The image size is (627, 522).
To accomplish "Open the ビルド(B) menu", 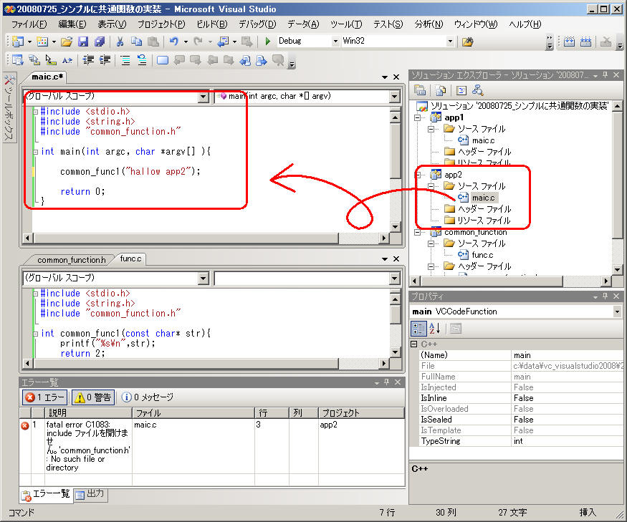I will [211, 24].
